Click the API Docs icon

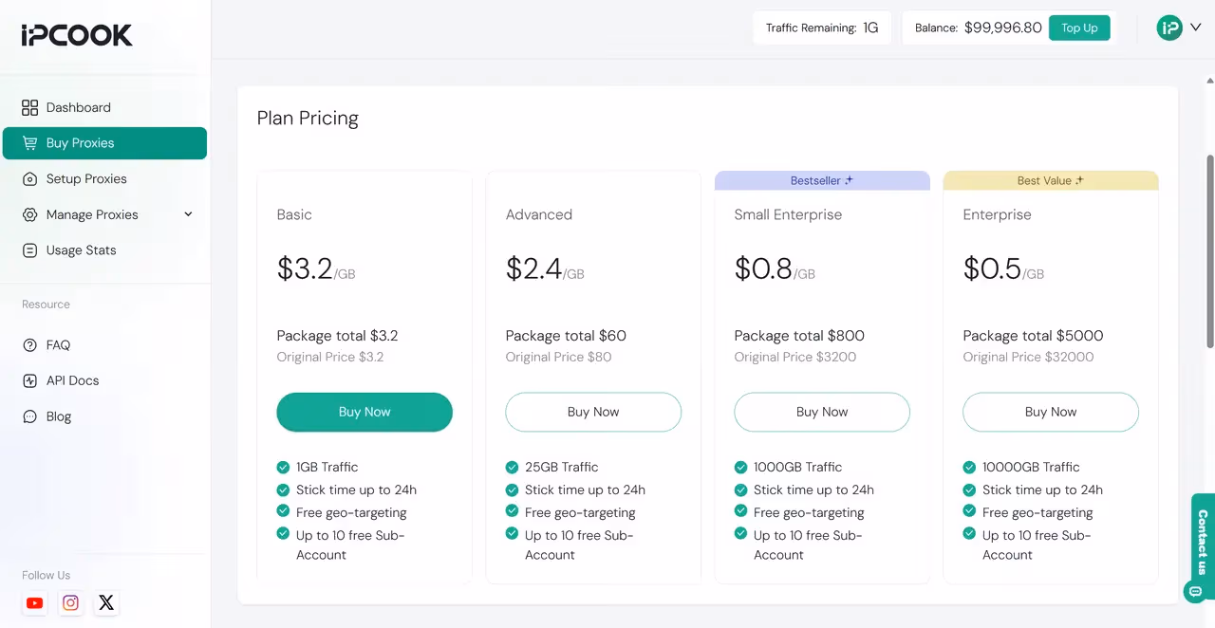coord(29,380)
